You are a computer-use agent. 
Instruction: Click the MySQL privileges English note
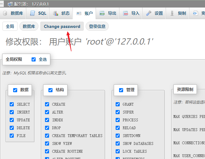[35, 73]
